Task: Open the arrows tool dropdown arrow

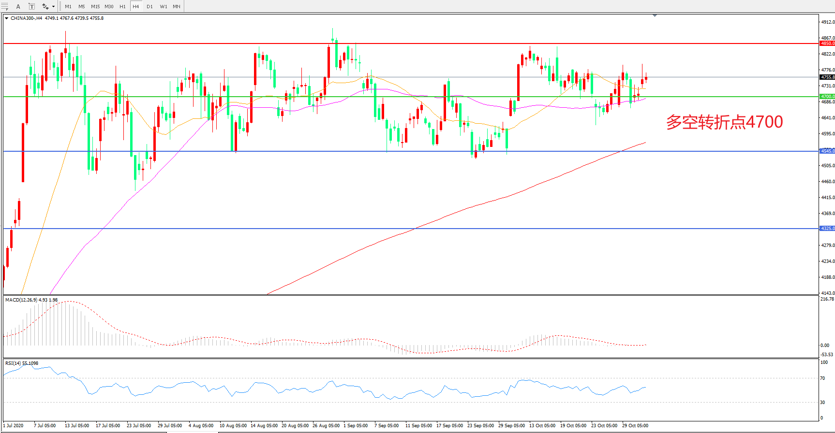Action: click(53, 6)
